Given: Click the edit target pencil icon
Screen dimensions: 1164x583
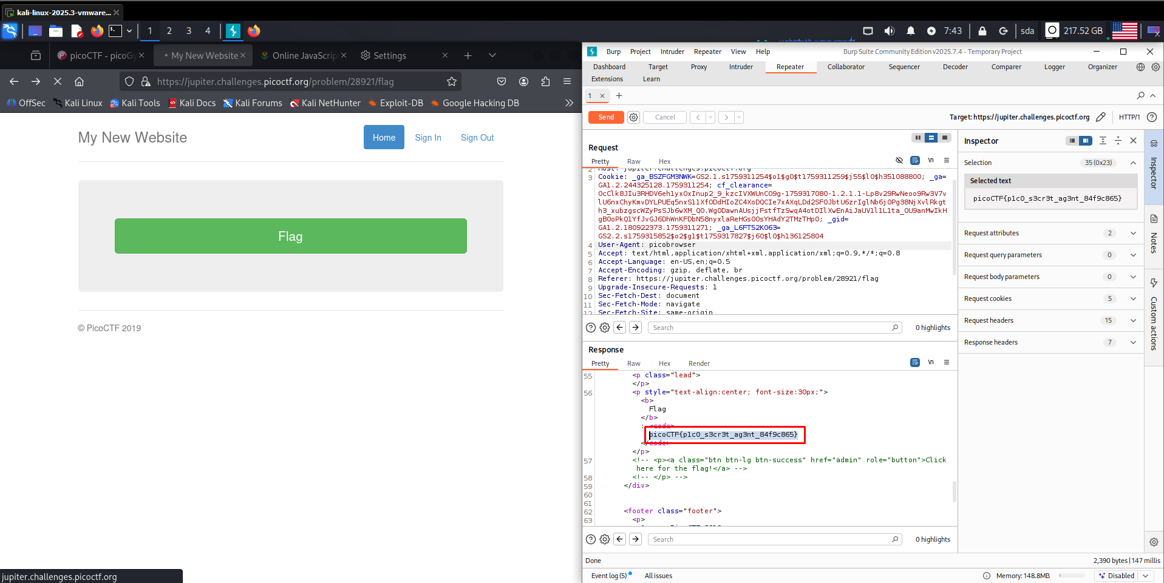Looking at the screenshot, I should [1101, 117].
